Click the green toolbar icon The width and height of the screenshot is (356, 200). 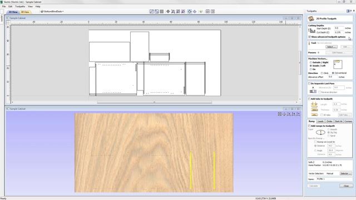tap(201, 11)
